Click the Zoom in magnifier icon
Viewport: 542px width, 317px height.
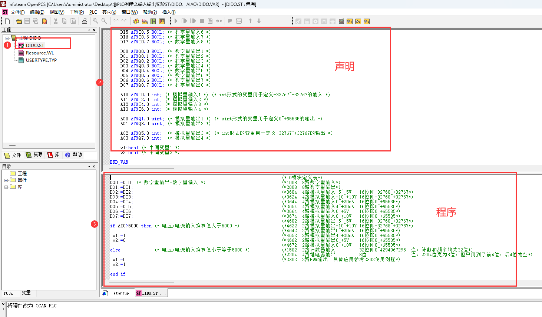pos(96,21)
